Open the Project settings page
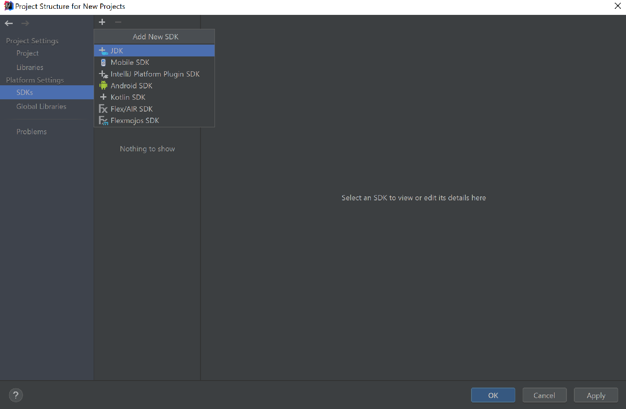Image resolution: width=626 pixels, height=409 pixels. [x=28, y=53]
